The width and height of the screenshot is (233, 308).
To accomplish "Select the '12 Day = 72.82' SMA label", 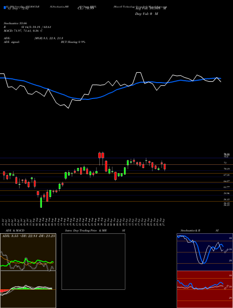I will (x=18, y=9).
